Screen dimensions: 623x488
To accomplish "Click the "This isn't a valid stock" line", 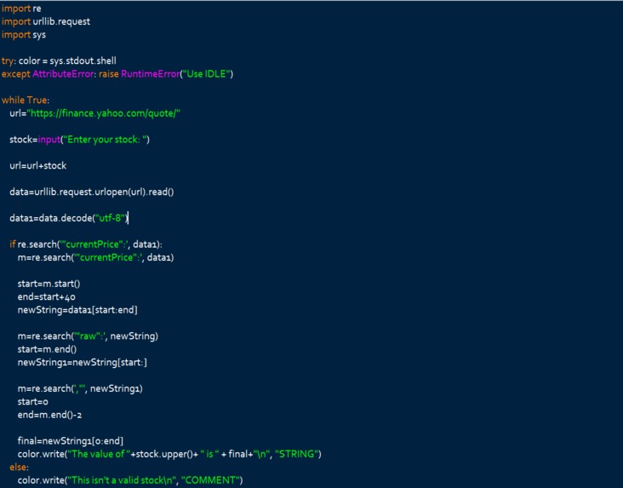I will (x=130, y=480).
